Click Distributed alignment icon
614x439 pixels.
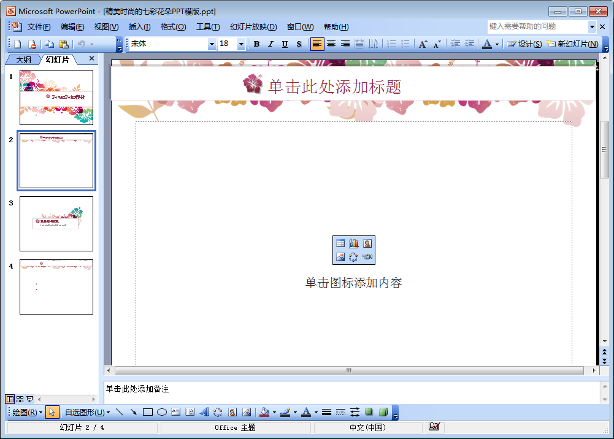coord(359,44)
